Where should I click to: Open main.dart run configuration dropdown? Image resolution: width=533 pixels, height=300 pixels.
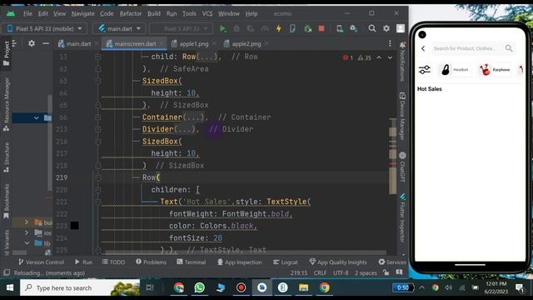click(x=119, y=29)
